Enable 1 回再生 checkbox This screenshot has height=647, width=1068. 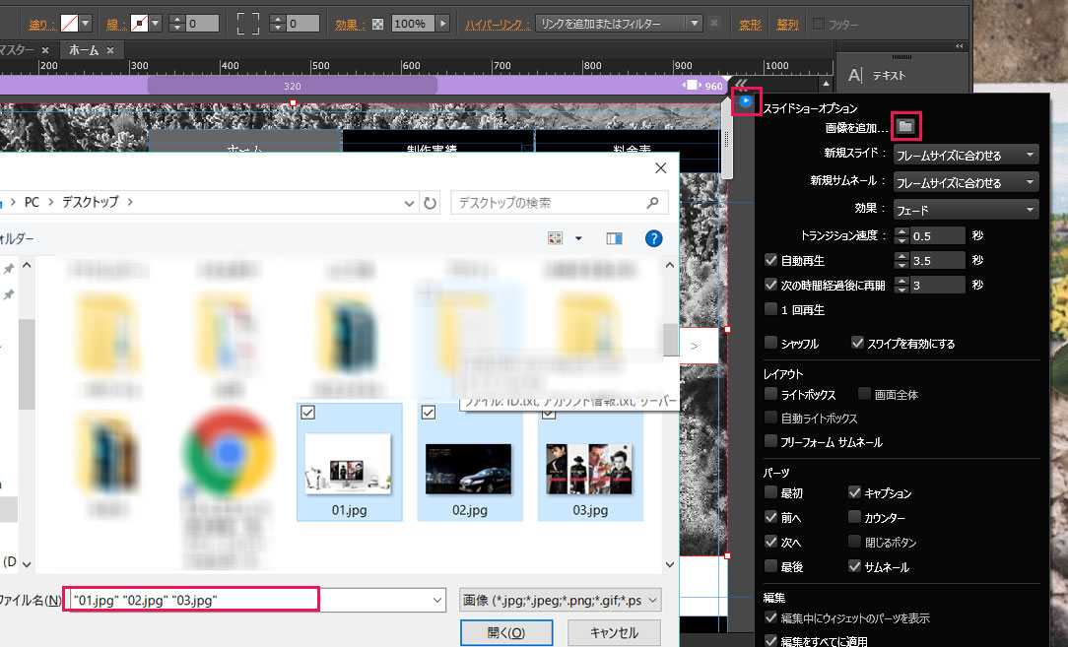(x=771, y=309)
